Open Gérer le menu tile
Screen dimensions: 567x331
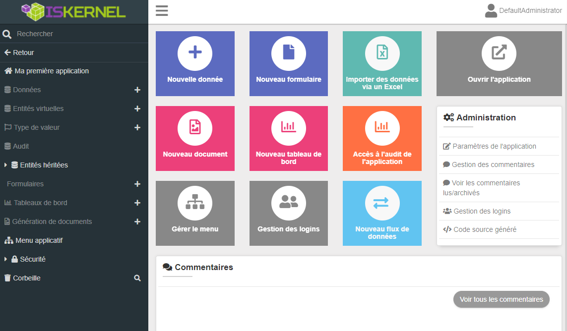coord(195,213)
